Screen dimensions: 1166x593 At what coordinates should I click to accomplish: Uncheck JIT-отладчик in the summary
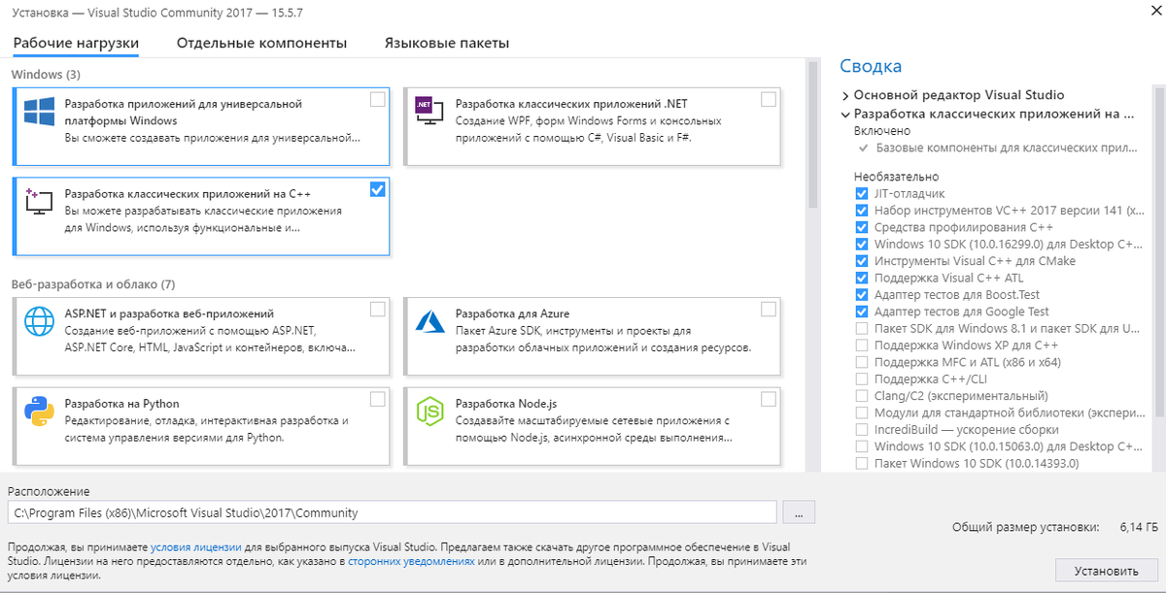(862, 193)
